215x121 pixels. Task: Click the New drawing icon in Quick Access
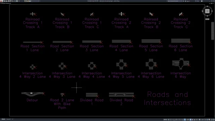5,1
